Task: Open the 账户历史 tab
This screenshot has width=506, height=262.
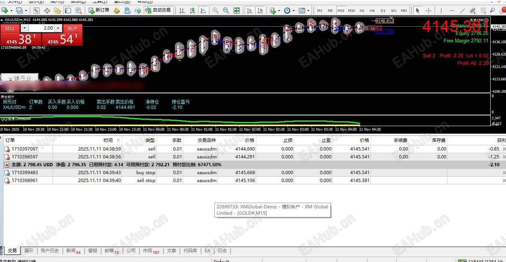Action: point(50,251)
